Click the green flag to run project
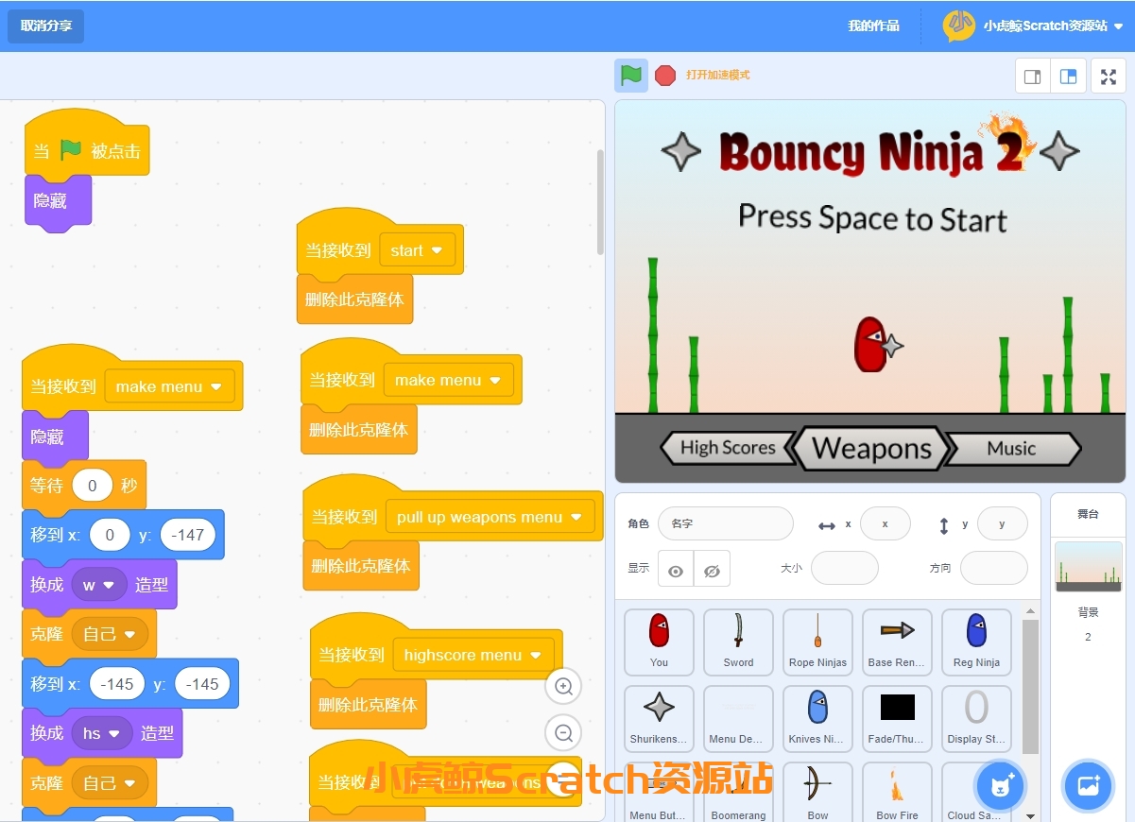1135x822 pixels. 631,75
